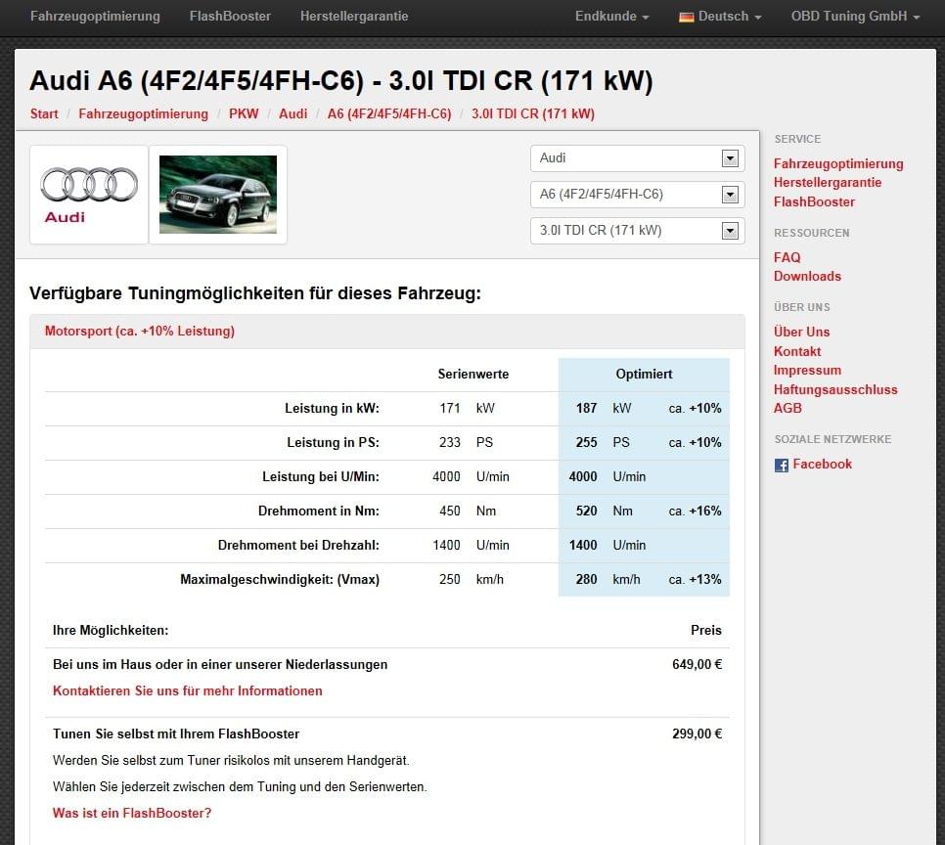945x845 pixels.
Task: Open the Endkunde menu
Action: (611, 17)
